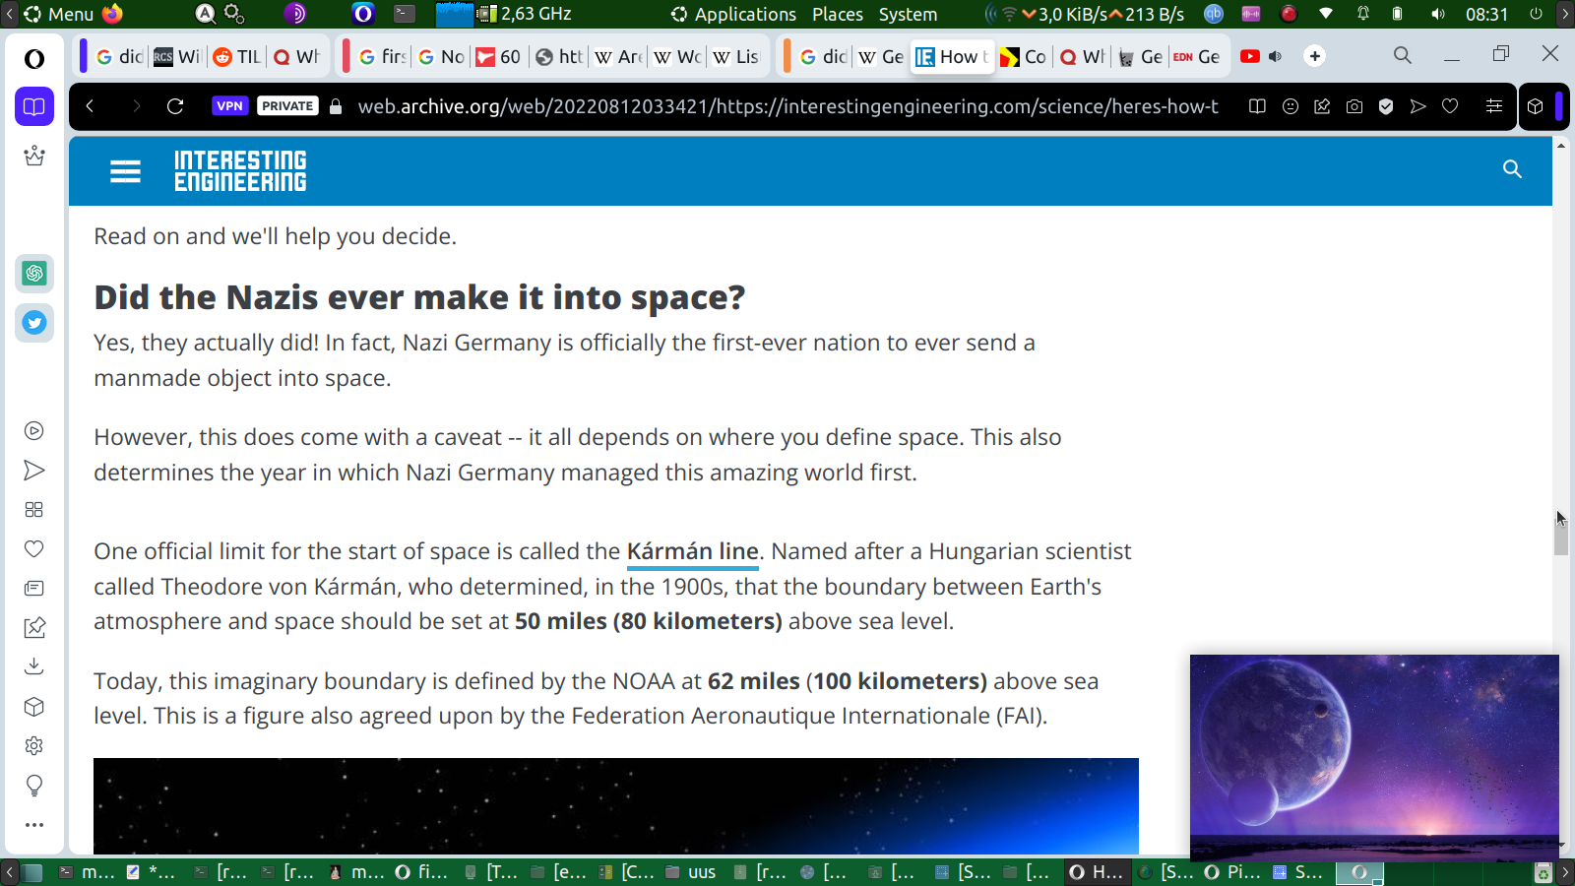Image resolution: width=1575 pixels, height=886 pixels.
Task: Open the Menu launcher on top panel
Action: click(x=58, y=14)
